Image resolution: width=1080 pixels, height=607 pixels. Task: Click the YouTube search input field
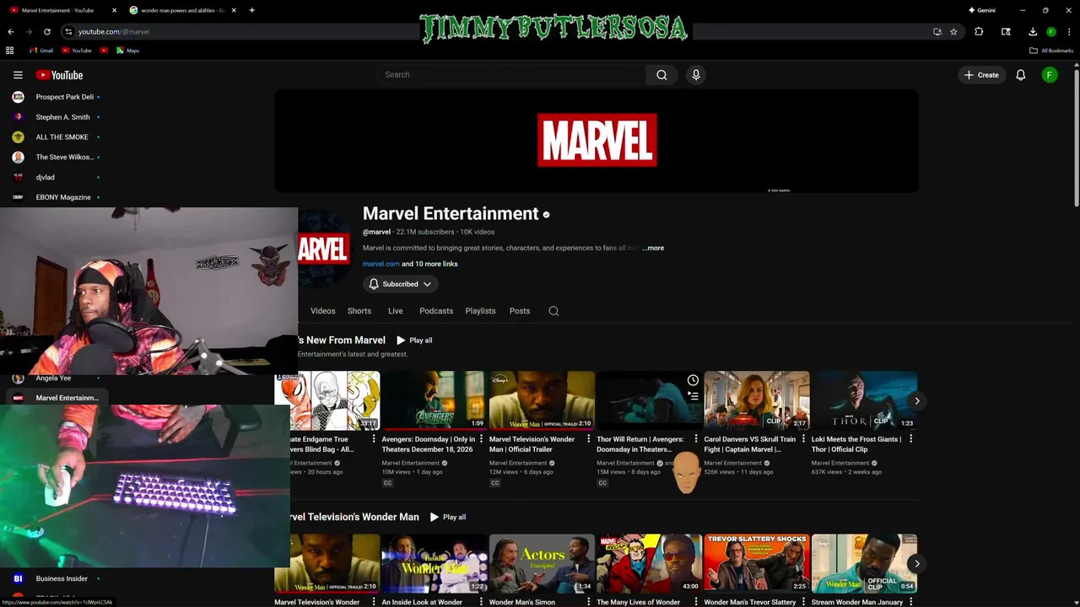(x=512, y=75)
